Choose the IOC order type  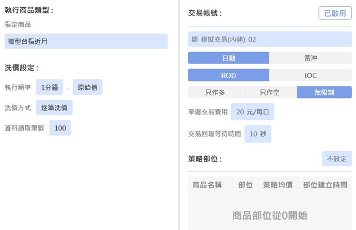pyautogui.click(x=311, y=75)
